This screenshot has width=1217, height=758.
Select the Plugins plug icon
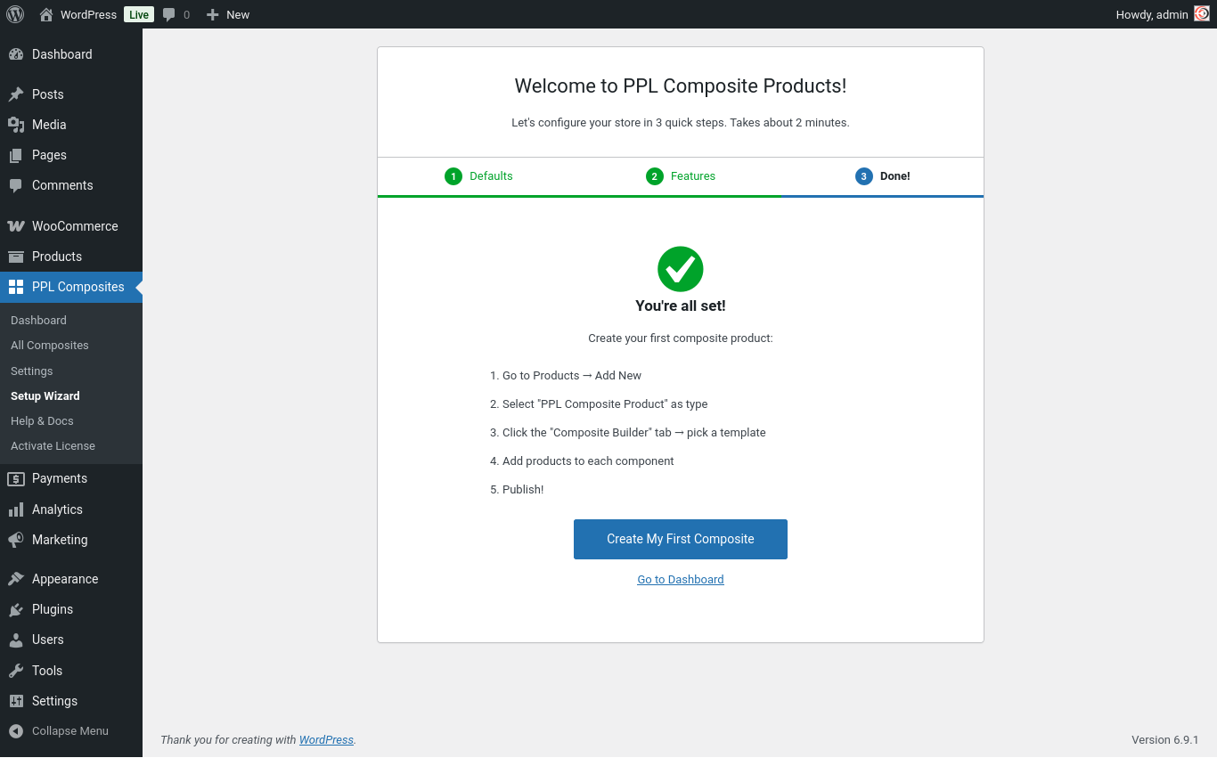click(x=16, y=609)
